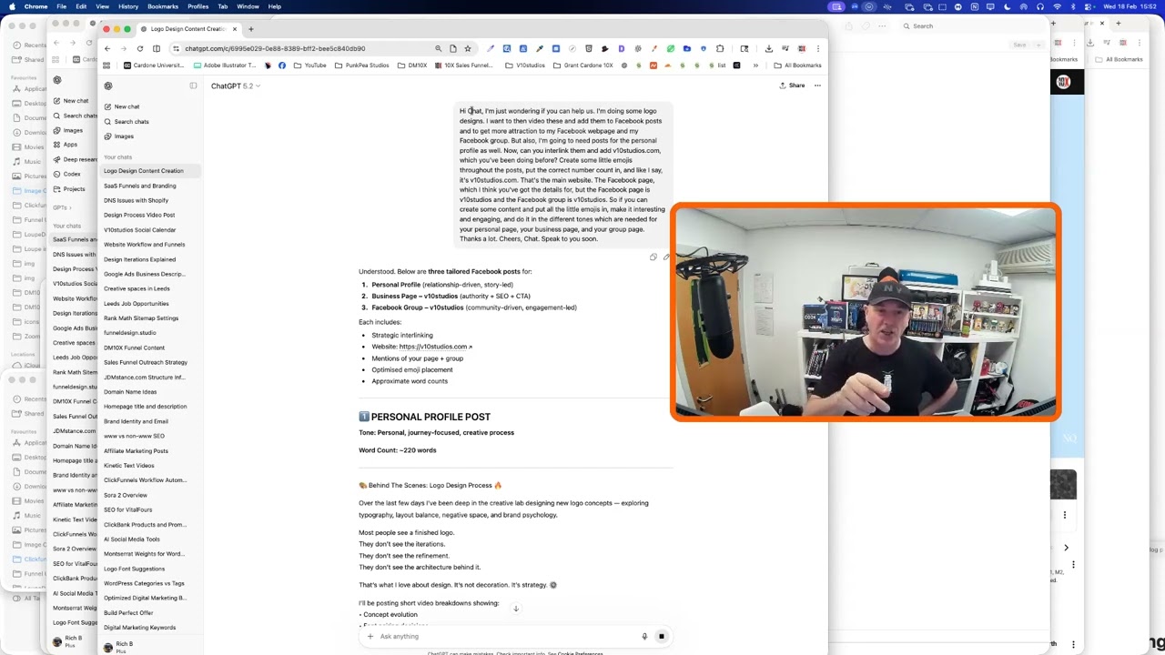Show hidden bookmarks with the double chevron

pos(755,65)
